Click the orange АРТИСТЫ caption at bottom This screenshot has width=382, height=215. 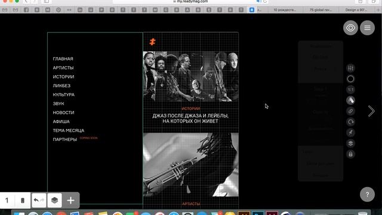(x=191, y=204)
